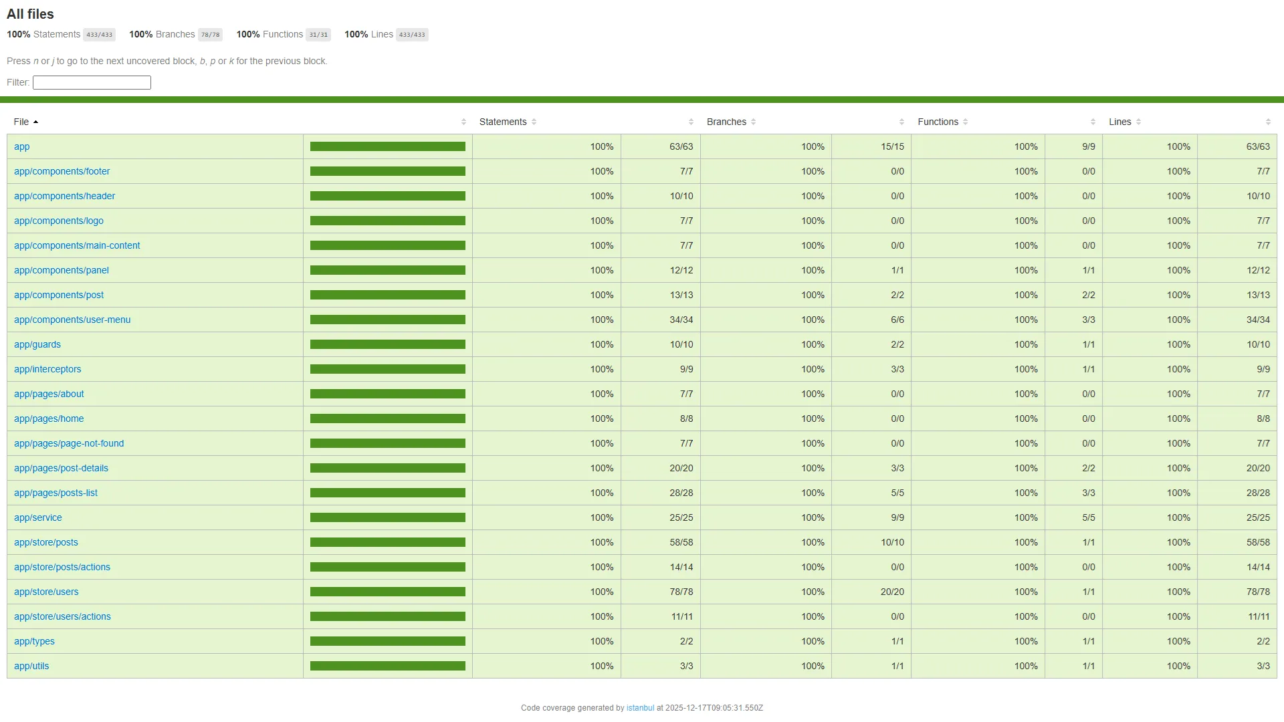Open app/store/posts/actions coverage details

(62, 567)
